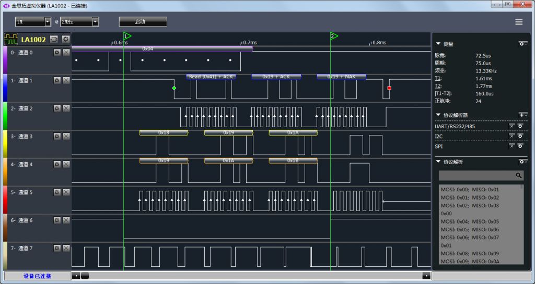
Task: Select the UART/RS232/485 analyzer entry
Action: pos(455,127)
